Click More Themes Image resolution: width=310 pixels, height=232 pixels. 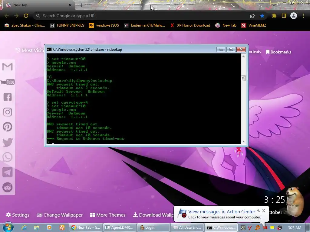(x=108, y=215)
